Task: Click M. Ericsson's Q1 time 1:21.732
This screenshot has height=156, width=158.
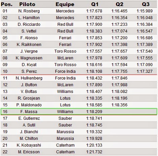Action: (94, 152)
